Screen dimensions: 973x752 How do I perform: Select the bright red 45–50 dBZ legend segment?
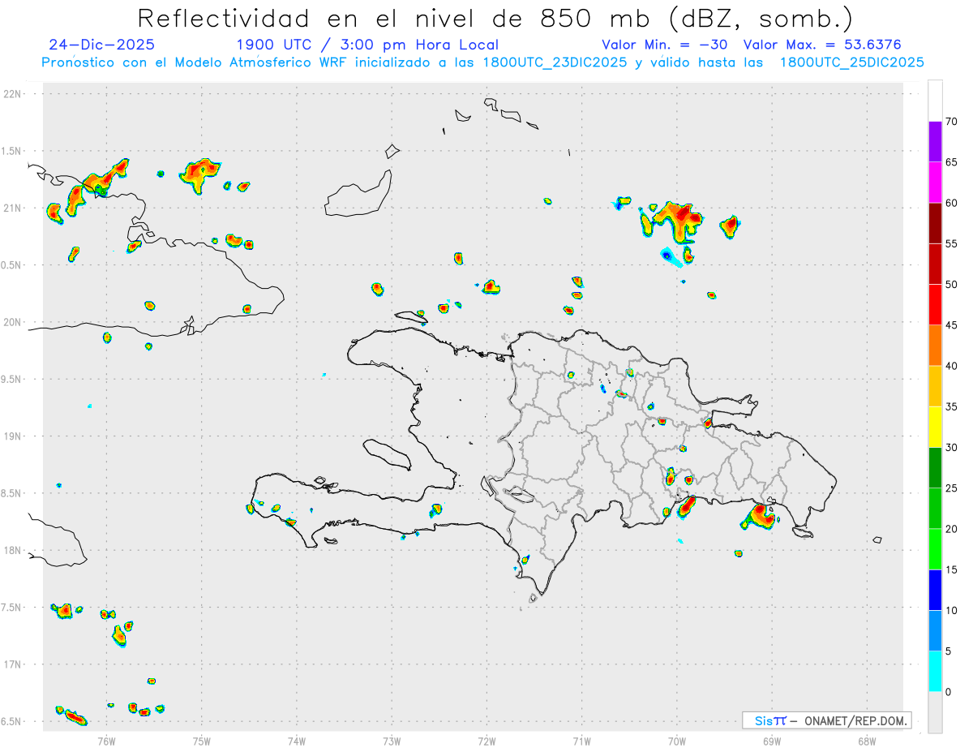click(935, 305)
